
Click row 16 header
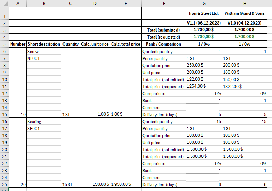pyautogui.click(x=4, y=122)
